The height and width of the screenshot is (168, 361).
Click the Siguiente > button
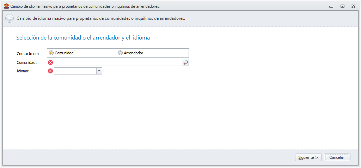click(x=308, y=158)
